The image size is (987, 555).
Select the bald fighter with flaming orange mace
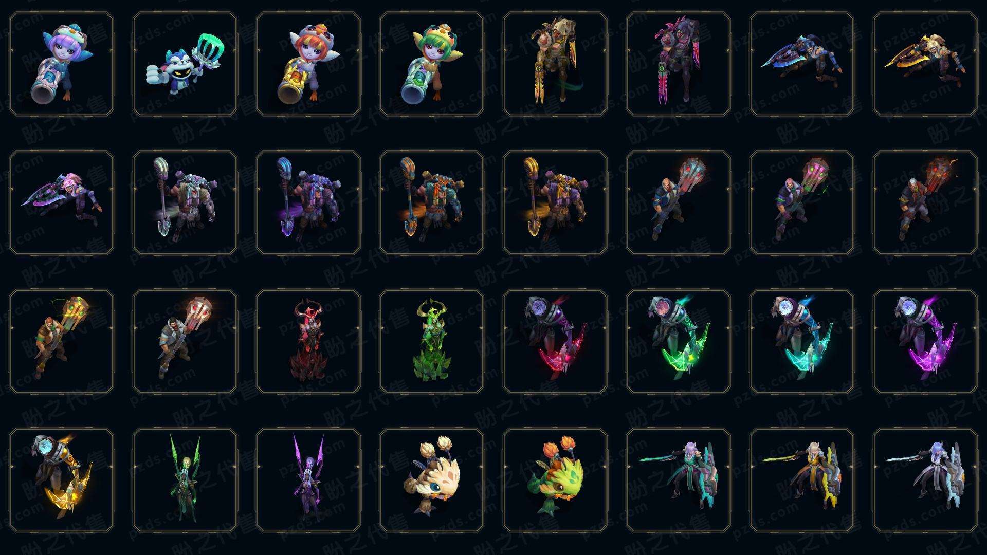925,202
